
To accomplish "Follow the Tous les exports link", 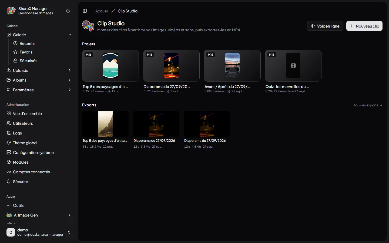I will click(x=368, y=105).
